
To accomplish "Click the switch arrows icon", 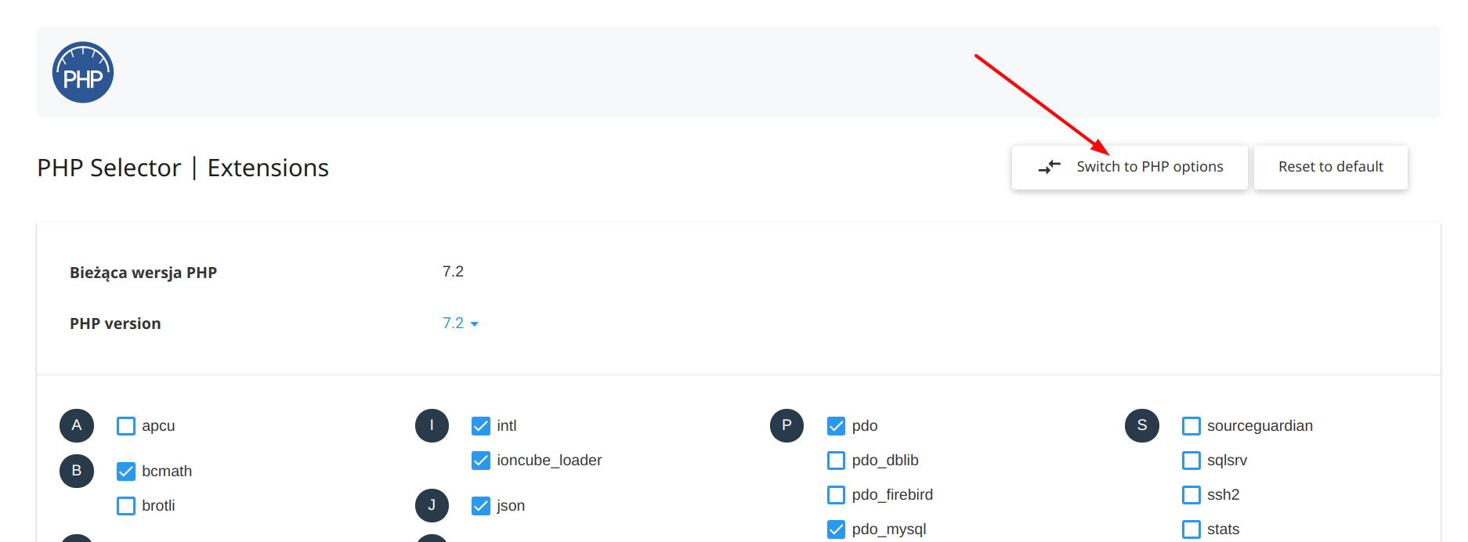I will pos(1049,167).
